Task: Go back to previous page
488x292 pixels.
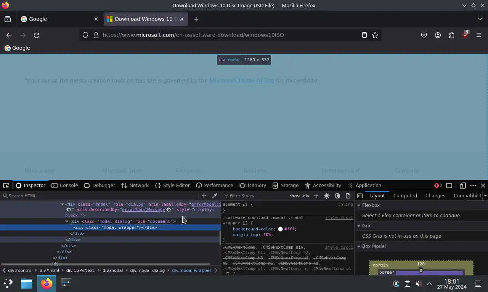Action: point(9,35)
